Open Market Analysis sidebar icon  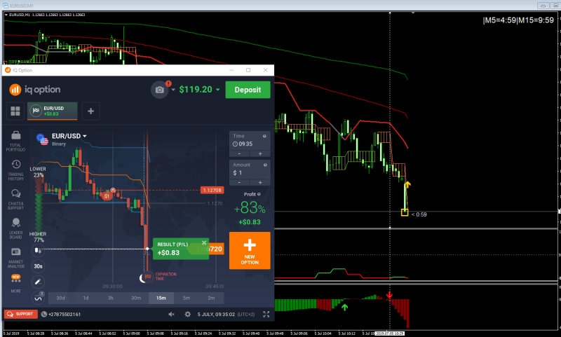coord(15,258)
